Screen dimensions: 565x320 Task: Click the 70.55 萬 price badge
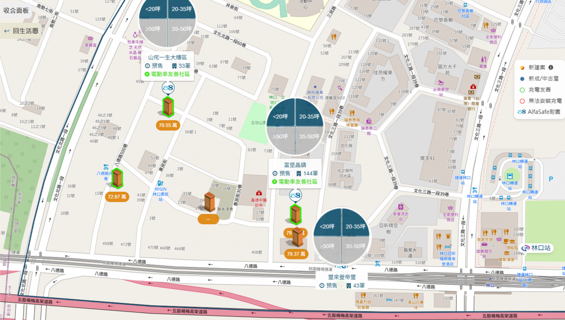(168, 125)
